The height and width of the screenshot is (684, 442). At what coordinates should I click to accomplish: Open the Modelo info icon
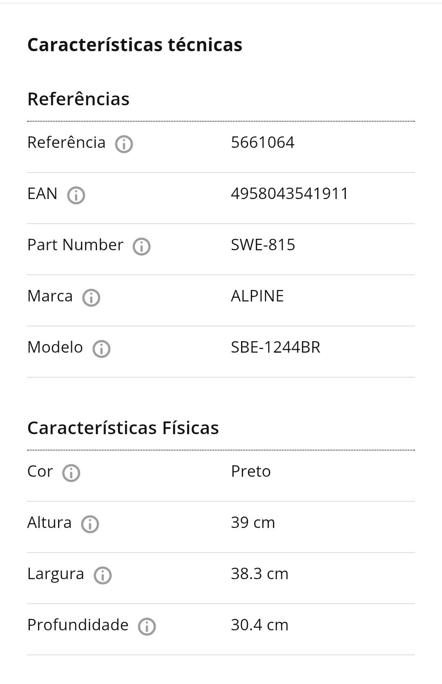101,349
